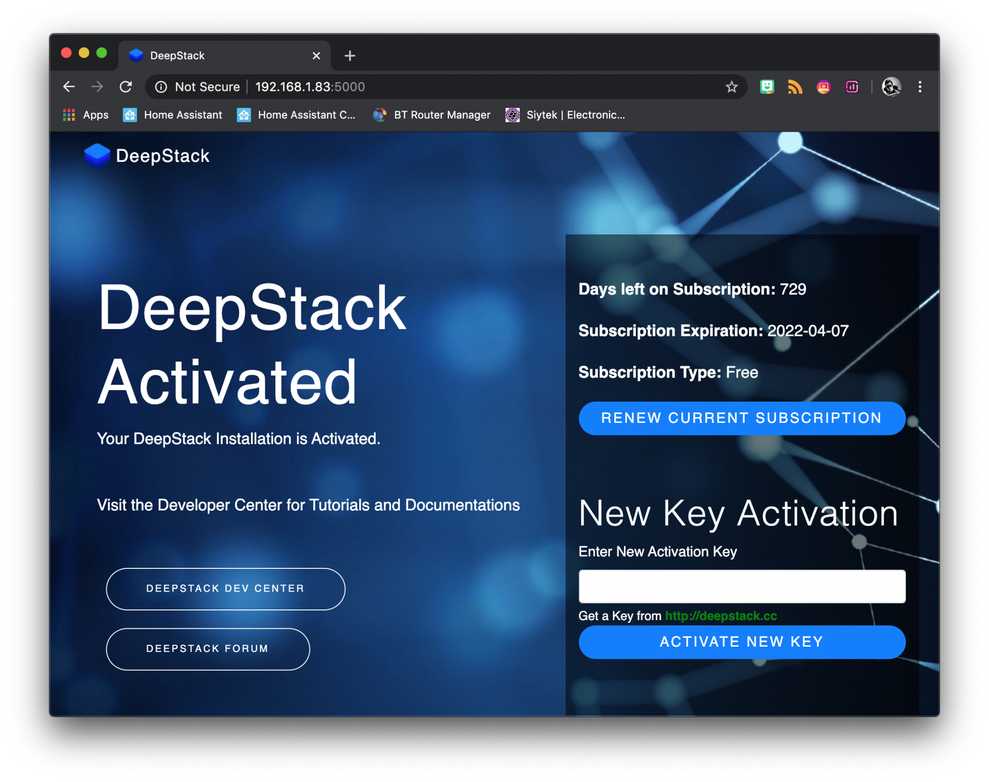Open the Home Assistant bookmark
This screenshot has height=782, width=989.
tap(172, 115)
